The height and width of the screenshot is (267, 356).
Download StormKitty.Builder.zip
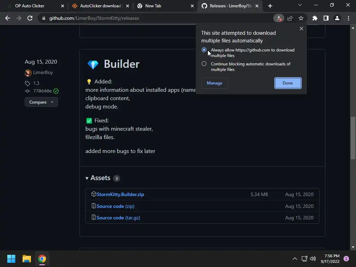point(120,194)
